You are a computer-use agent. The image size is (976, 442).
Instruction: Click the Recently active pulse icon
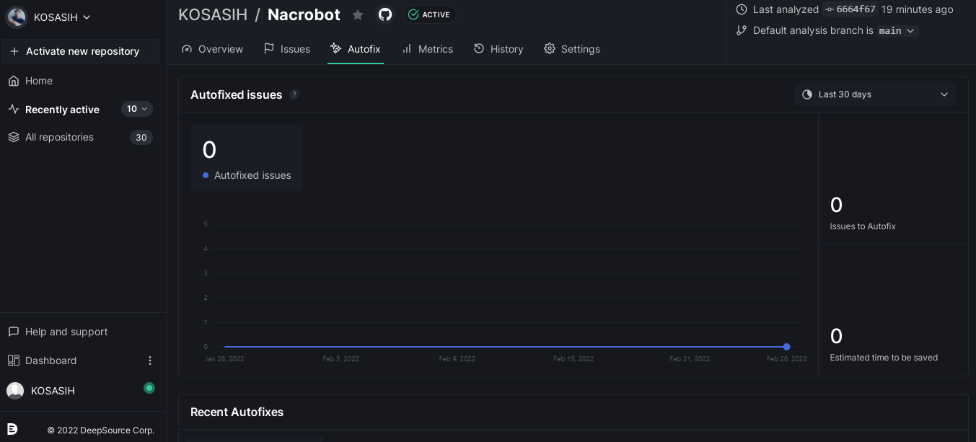pyautogui.click(x=14, y=109)
